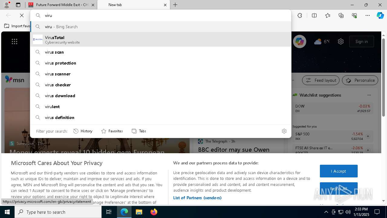Close the Future Forward Middle East tab
The image size is (387, 218).
point(93,5)
